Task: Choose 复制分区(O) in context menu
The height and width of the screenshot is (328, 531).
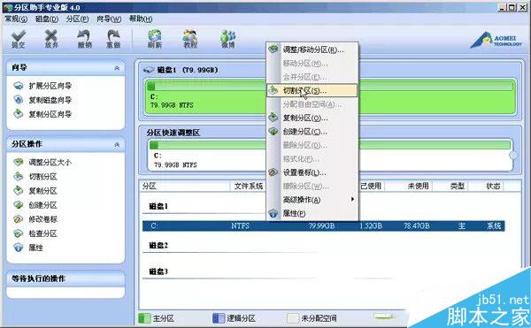Action: 312,118
